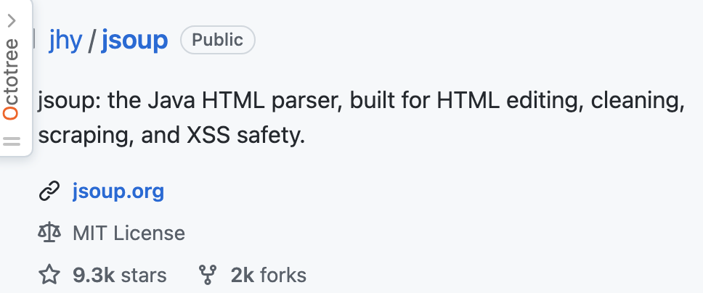Click the balance scale license icon

click(49, 234)
